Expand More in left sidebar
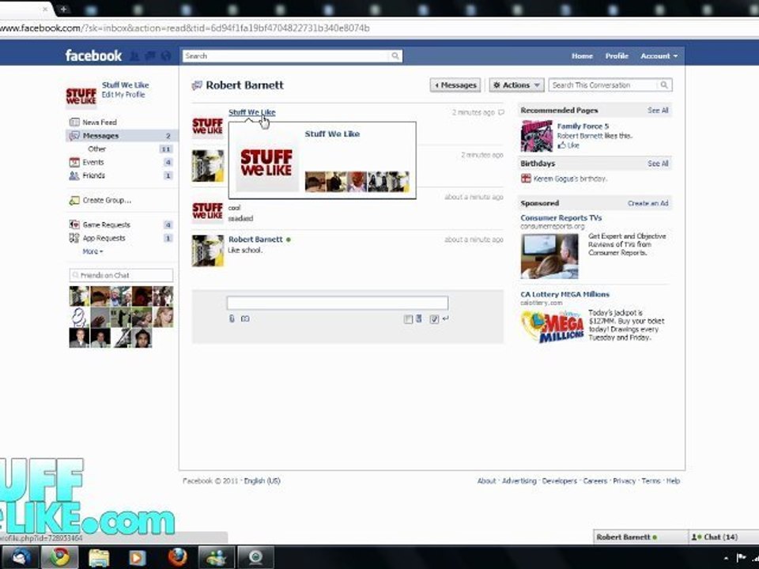Viewport: 759px width, 569px height. click(93, 251)
